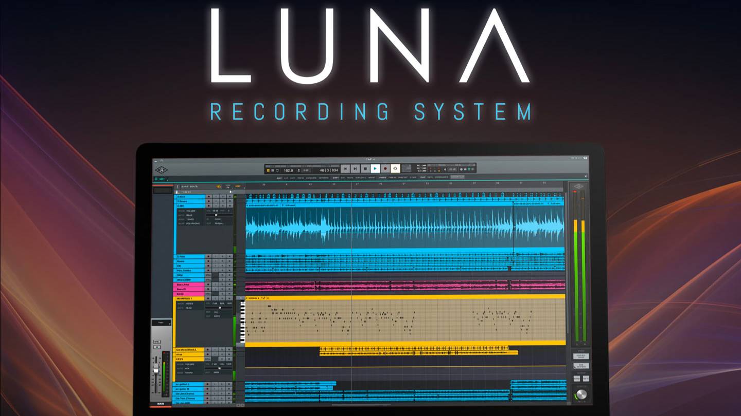Open the CAP session name dropdown
This screenshot has width=741, height=416.
point(370,159)
